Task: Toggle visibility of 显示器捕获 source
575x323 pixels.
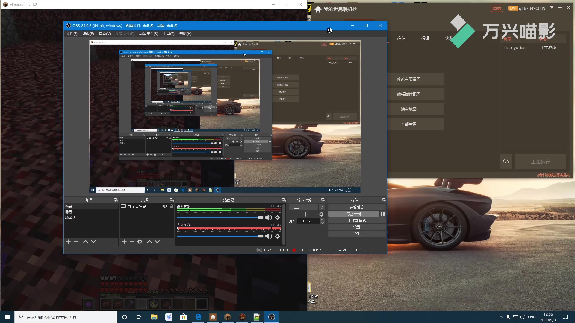Action: tap(165, 206)
